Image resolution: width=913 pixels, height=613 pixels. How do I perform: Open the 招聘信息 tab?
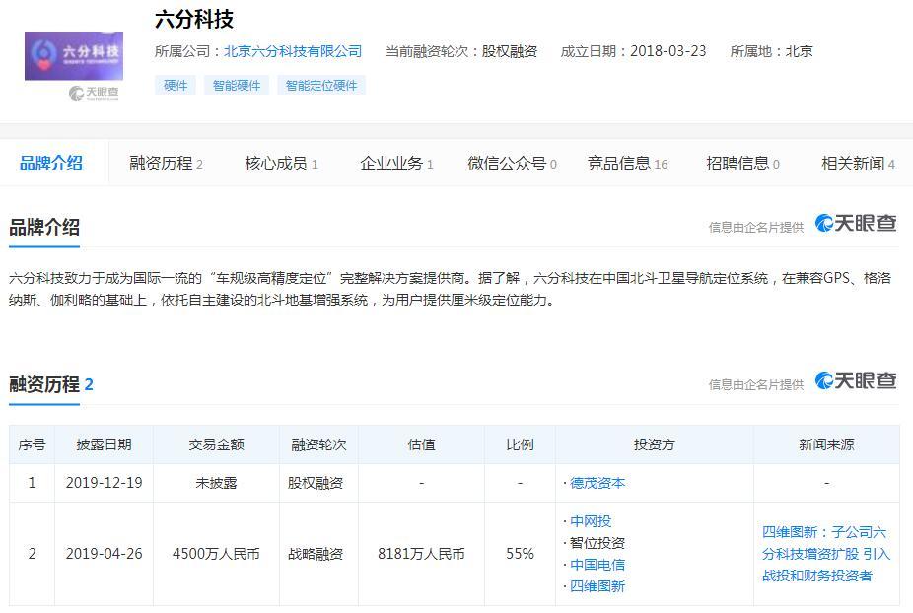pyautogui.click(x=742, y=164)
